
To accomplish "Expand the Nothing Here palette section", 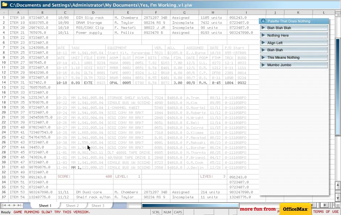I will [x=294, y=35].
